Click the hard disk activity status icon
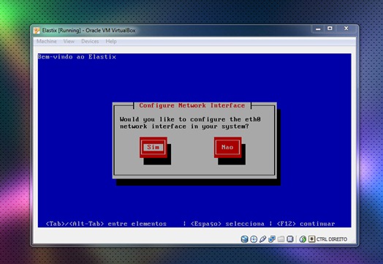The height and width of the screenshot is (264, 383). [x=245, y=239]
